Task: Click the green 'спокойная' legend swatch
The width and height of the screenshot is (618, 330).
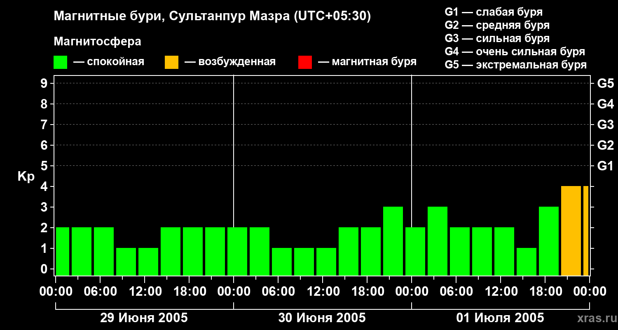Action: [60, 62]
